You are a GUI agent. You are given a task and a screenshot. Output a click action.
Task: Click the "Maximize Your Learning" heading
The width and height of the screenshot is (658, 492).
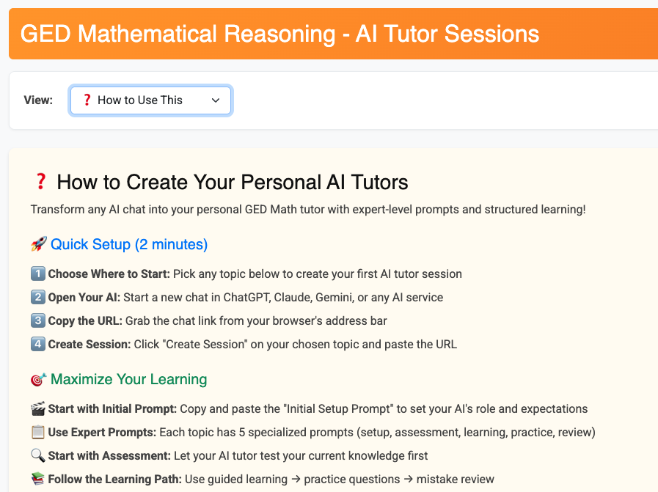pos(129,379)
